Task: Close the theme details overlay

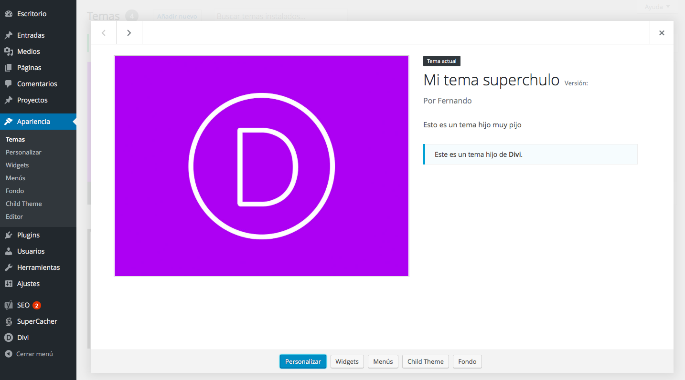Action: 662,33
